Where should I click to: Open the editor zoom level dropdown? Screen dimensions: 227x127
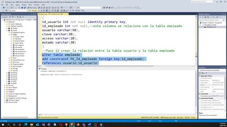[x=44, y=66]
